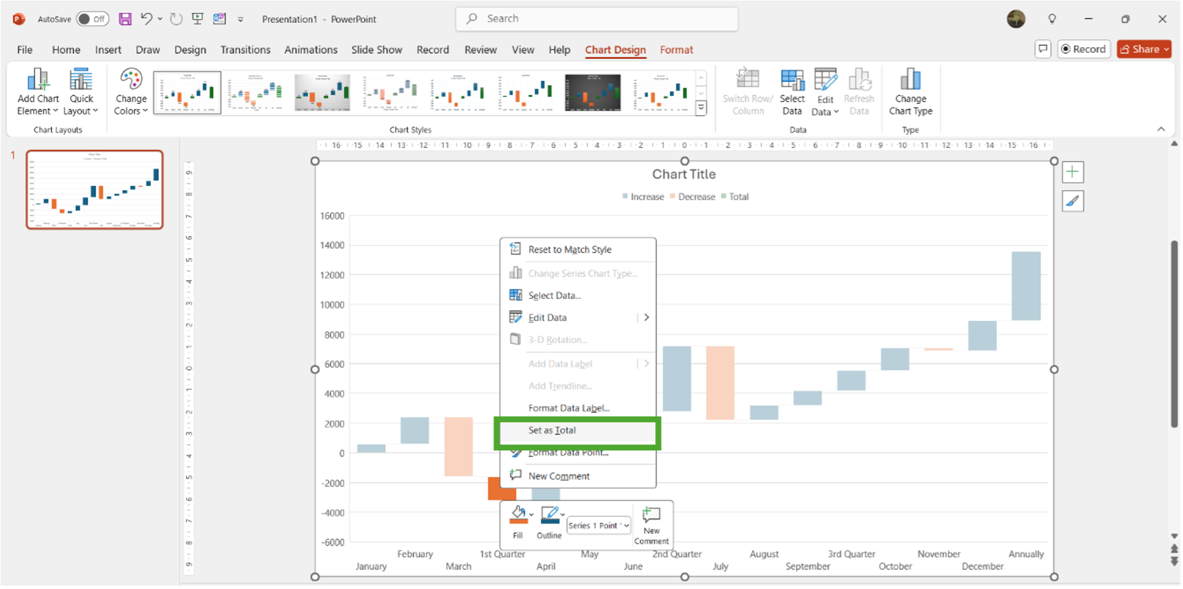Select the Add Chart Element icon
This screenshot has height=589, width=1183.
pyautogui.click(x=37, y=91)
